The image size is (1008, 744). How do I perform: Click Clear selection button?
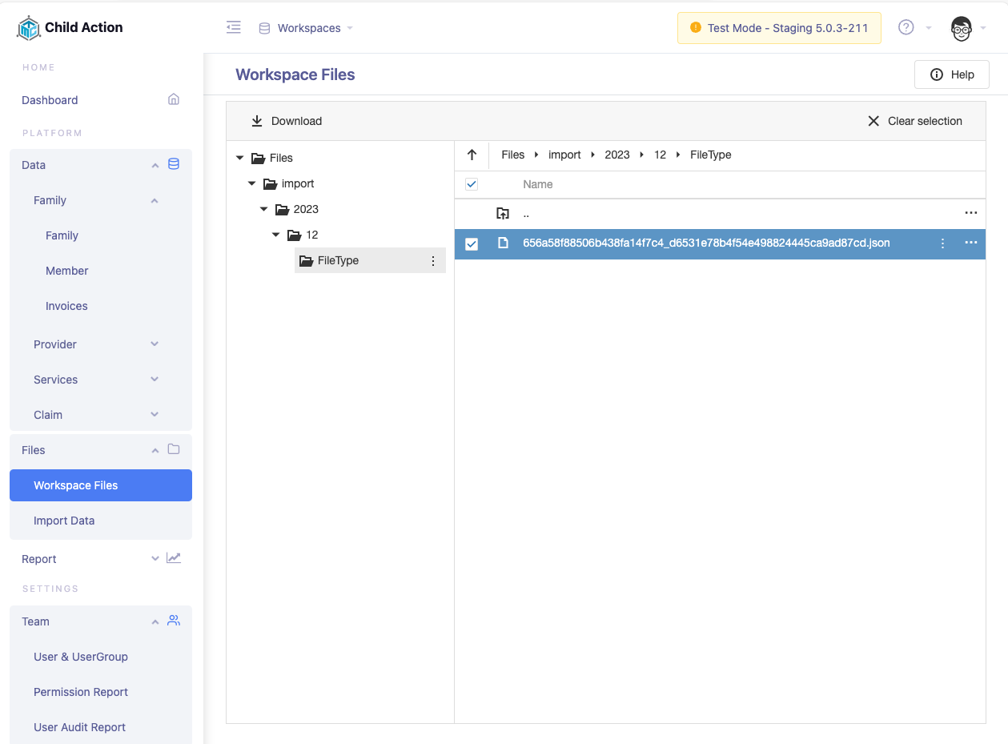[x=915, y=121]
